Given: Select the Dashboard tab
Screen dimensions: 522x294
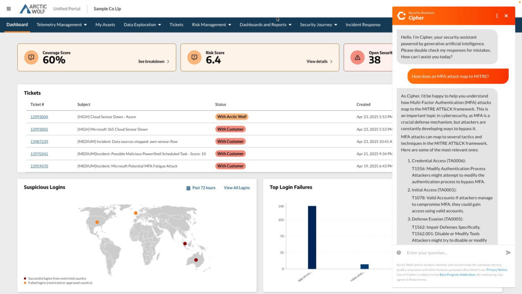Looking at the screenshot, I should tap(17, 24).
